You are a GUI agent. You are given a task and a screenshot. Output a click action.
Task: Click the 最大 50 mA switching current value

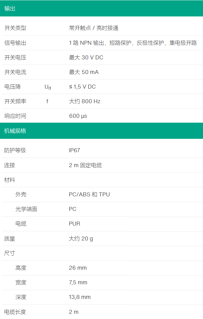coord(84,72)
